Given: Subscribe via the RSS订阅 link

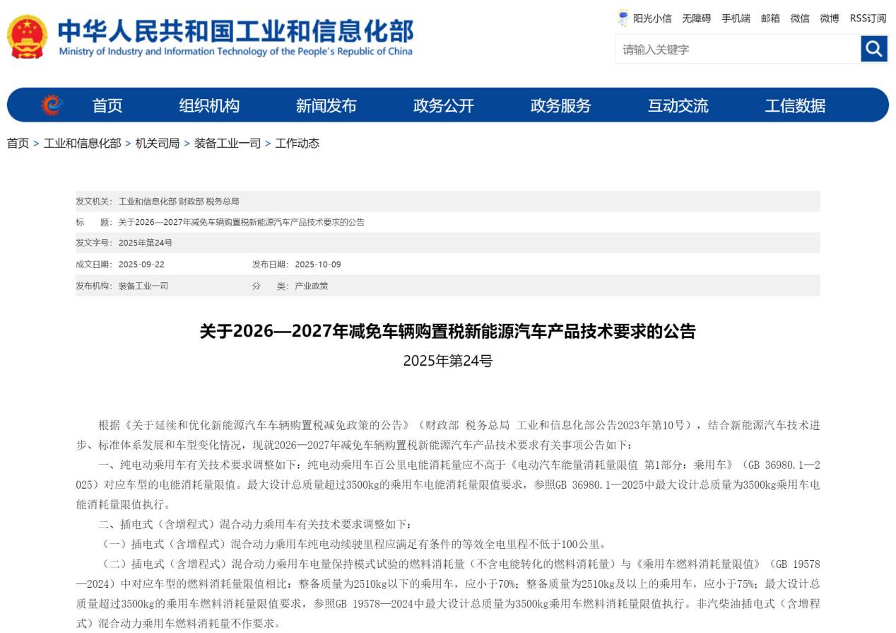Looking at the screenshot, I should click(868, 18).
